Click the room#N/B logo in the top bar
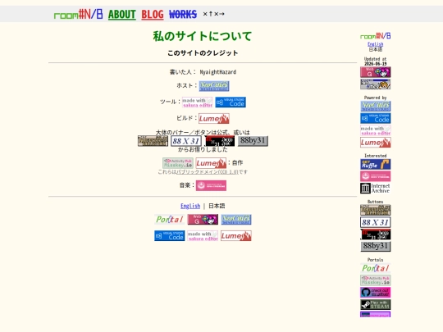443x332 pixels. [x=78, y=14]
